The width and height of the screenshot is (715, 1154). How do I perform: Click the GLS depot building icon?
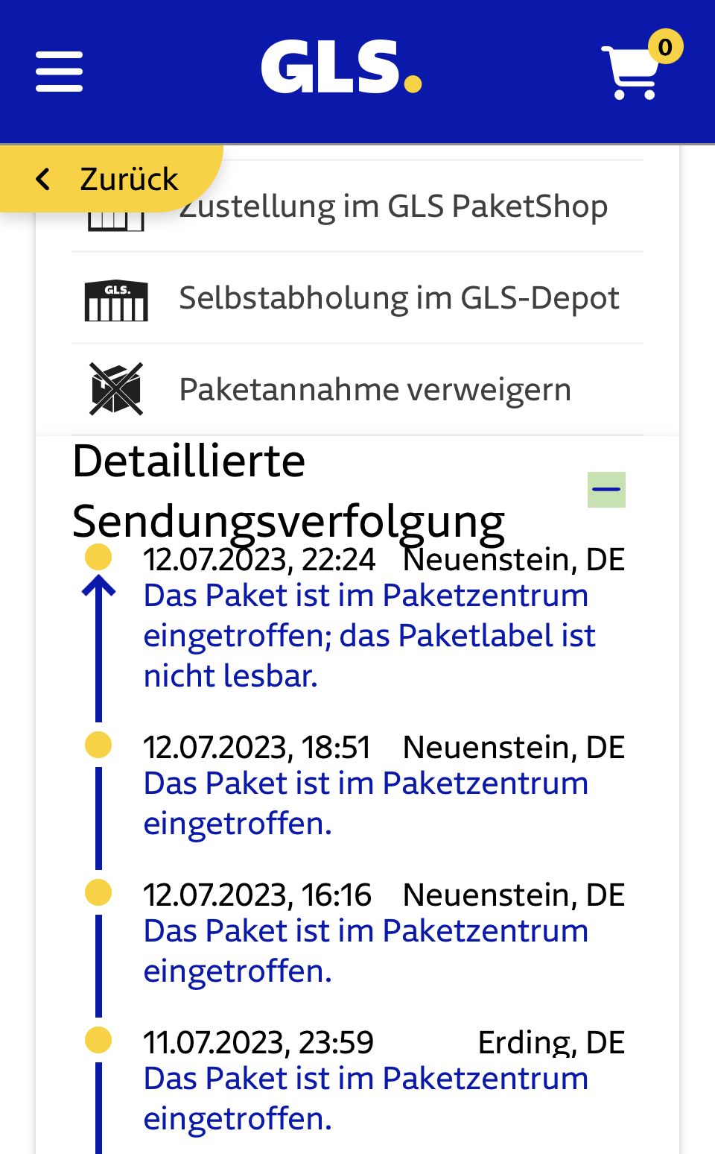116,300
